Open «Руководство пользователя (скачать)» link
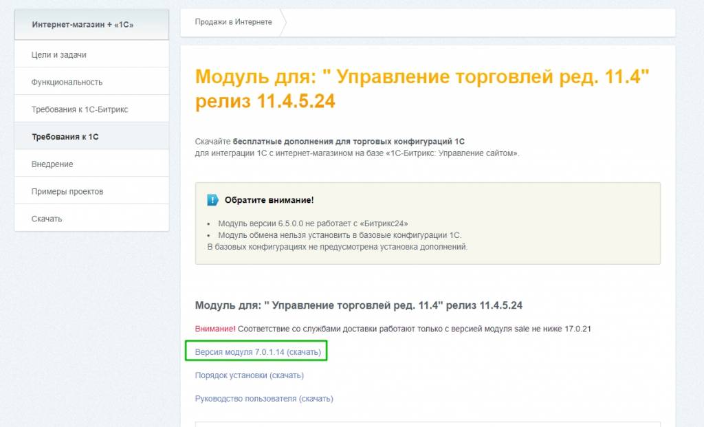Image resolution: width=704 pixels, height=427 pixels. point(264,399)
